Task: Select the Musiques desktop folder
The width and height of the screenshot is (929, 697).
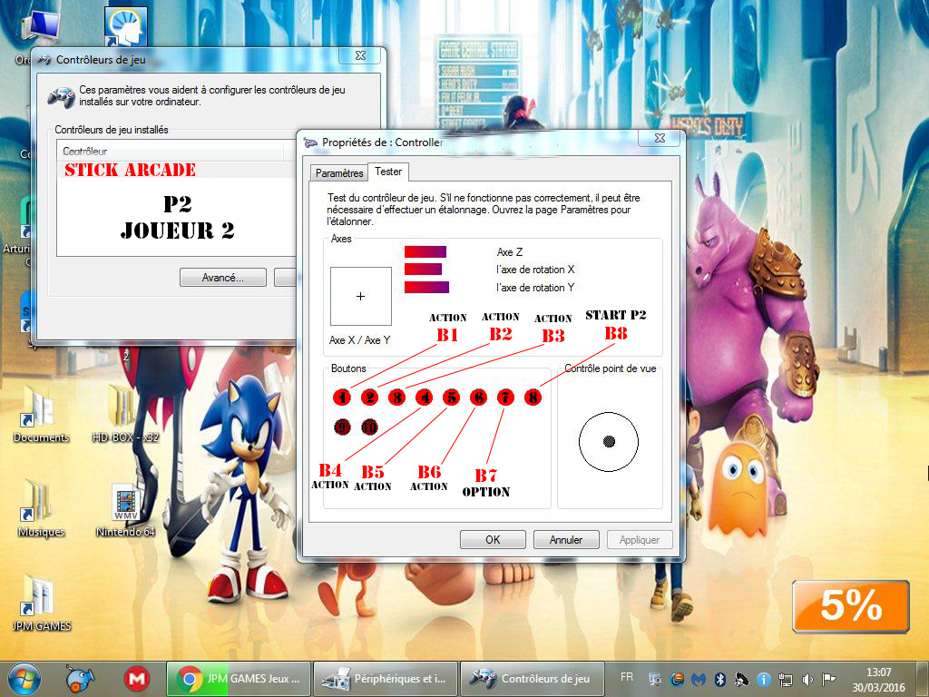Action: pyautogui.click(x=41, y=509)
